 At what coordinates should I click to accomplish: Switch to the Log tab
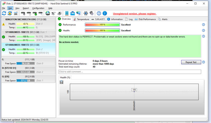(129, 19)
